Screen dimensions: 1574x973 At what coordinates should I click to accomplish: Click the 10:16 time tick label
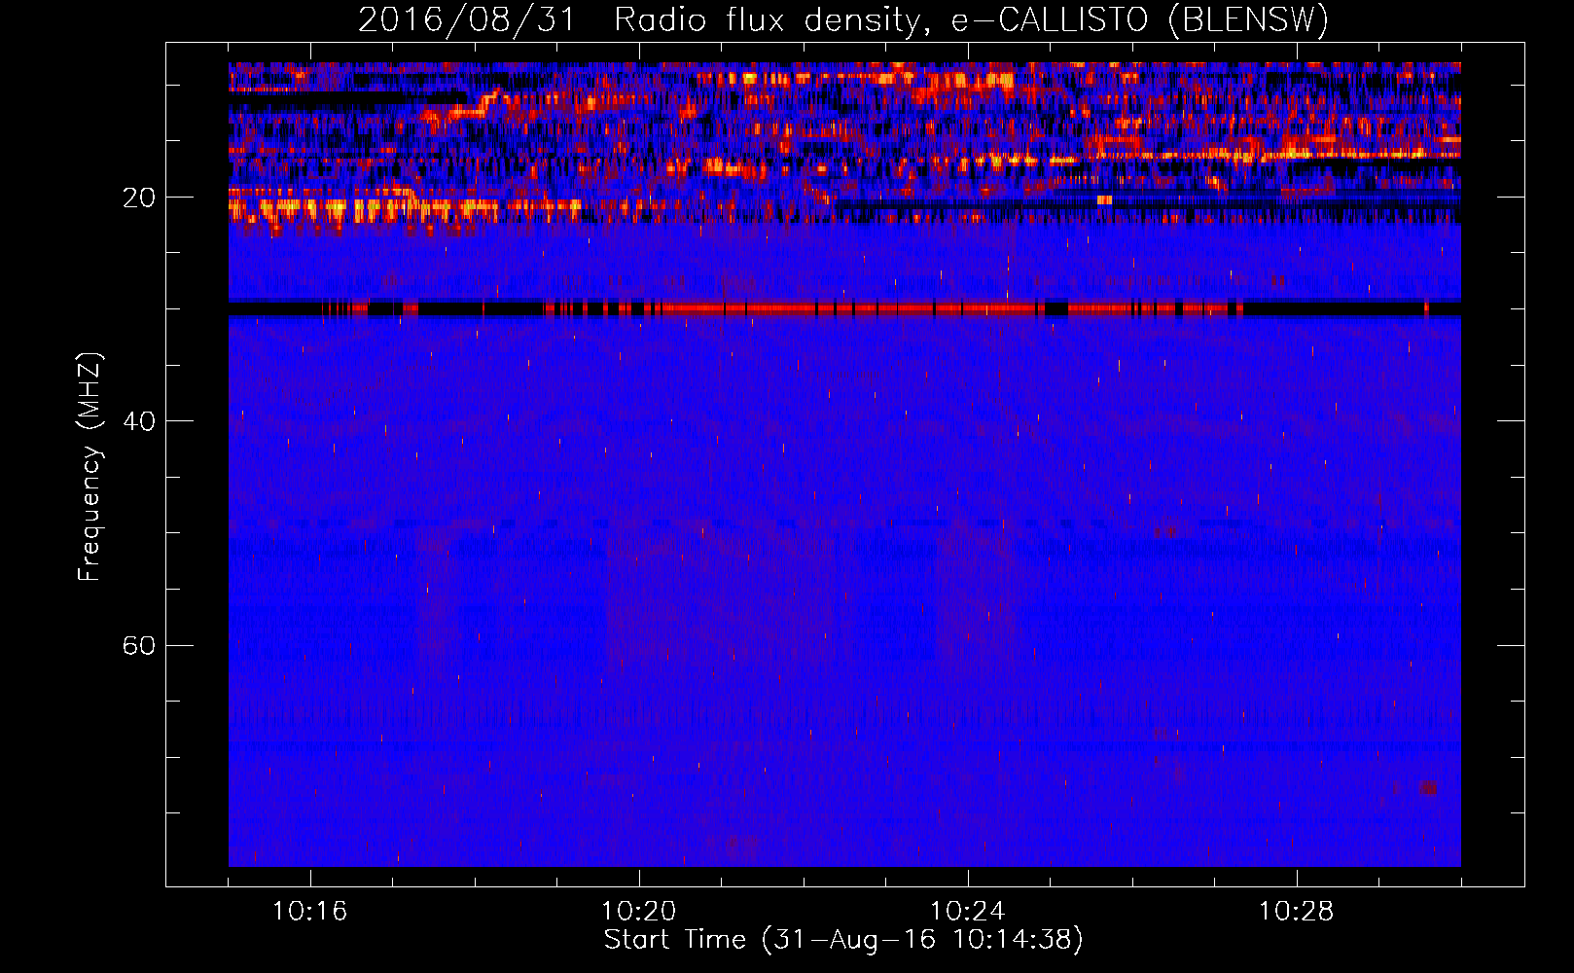click(x=309, y=912)
